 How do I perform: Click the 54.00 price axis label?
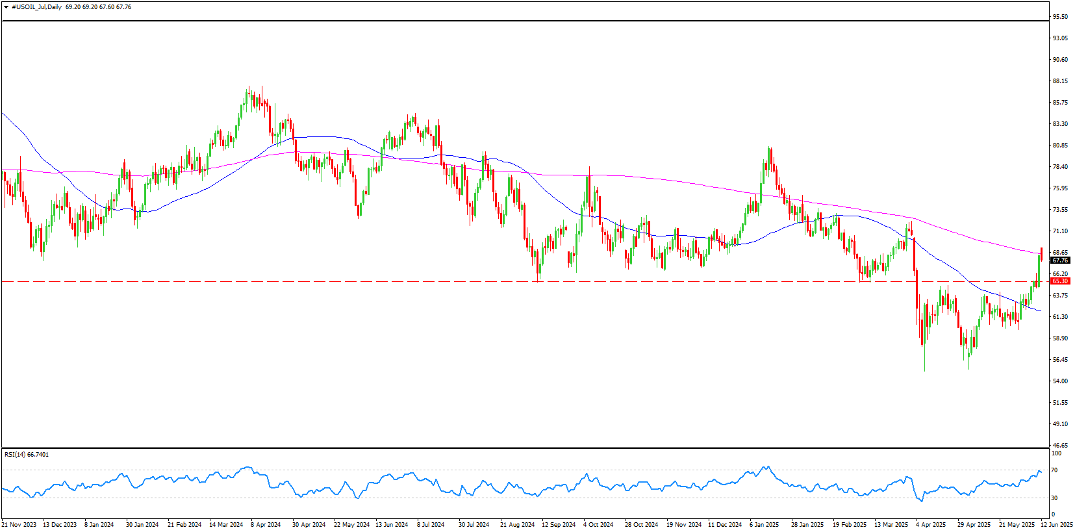point(1060,381)
